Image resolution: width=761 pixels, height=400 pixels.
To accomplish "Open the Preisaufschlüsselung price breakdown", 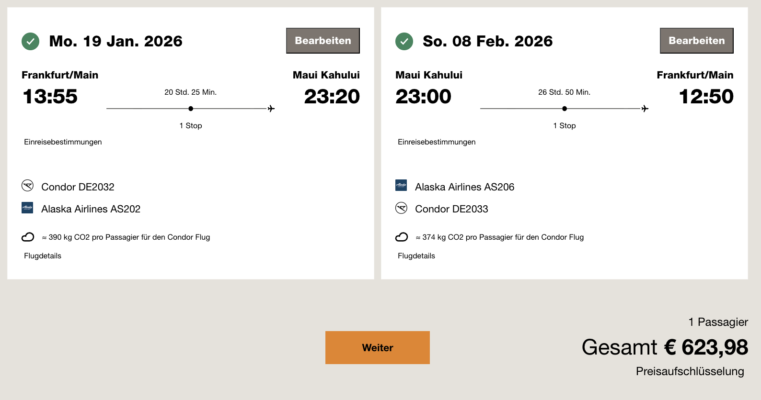I will tap(690, 371).
